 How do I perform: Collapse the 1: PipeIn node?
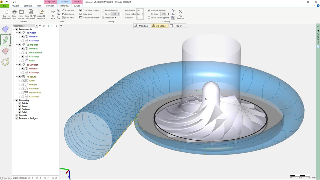pyautogui.click(x=17, y=33)
